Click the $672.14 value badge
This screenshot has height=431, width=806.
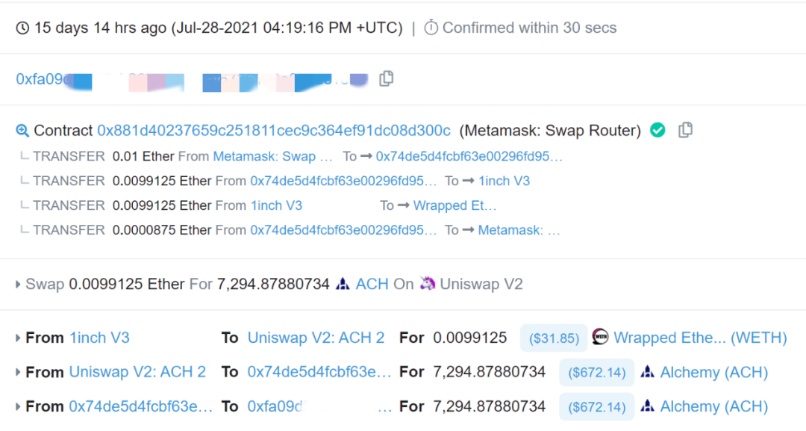pyautogui.click(x=596, y=372)
